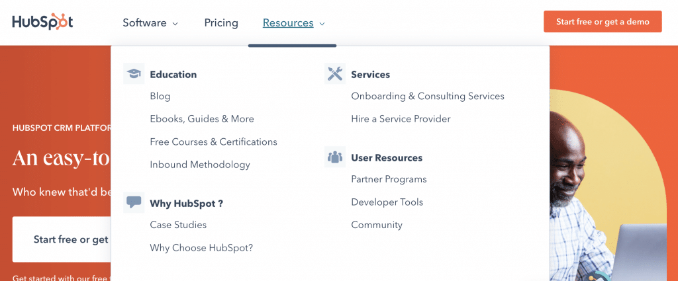Viewport: 678px width, 281px height.
Task: Click the User Resources section heading
Action: pyautogui.click(x=387, y=158)
